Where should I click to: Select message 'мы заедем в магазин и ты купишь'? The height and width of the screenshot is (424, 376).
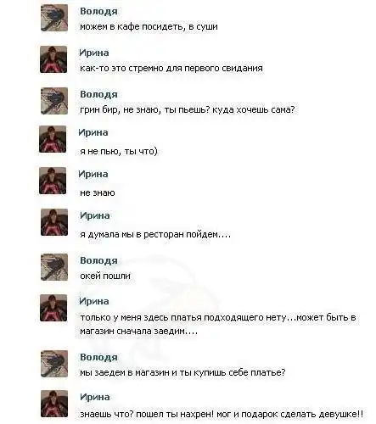(182, 372)
